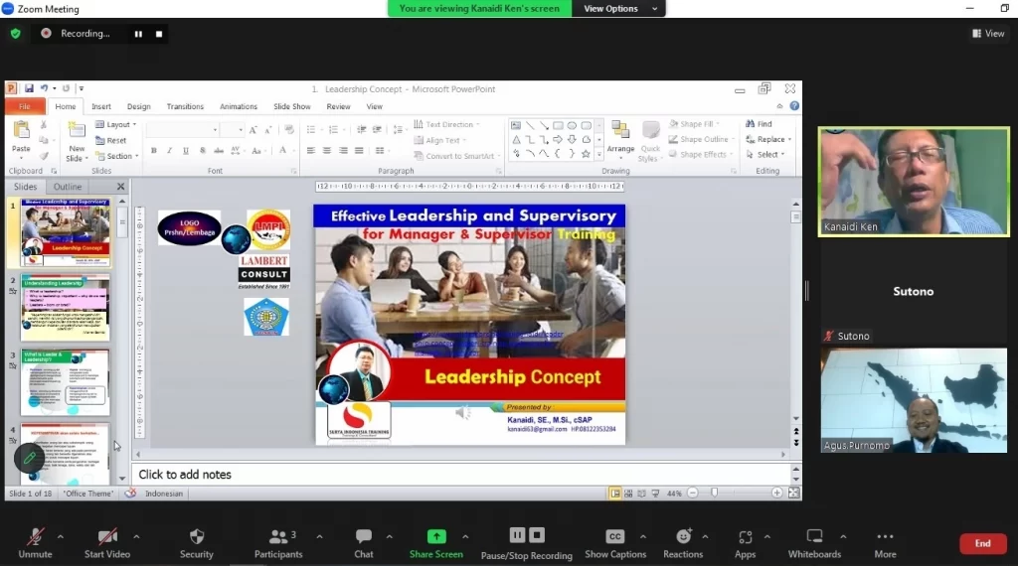Undo the last action
Image resolution: width=1018 pixels, height=566 pixels.
44,88
